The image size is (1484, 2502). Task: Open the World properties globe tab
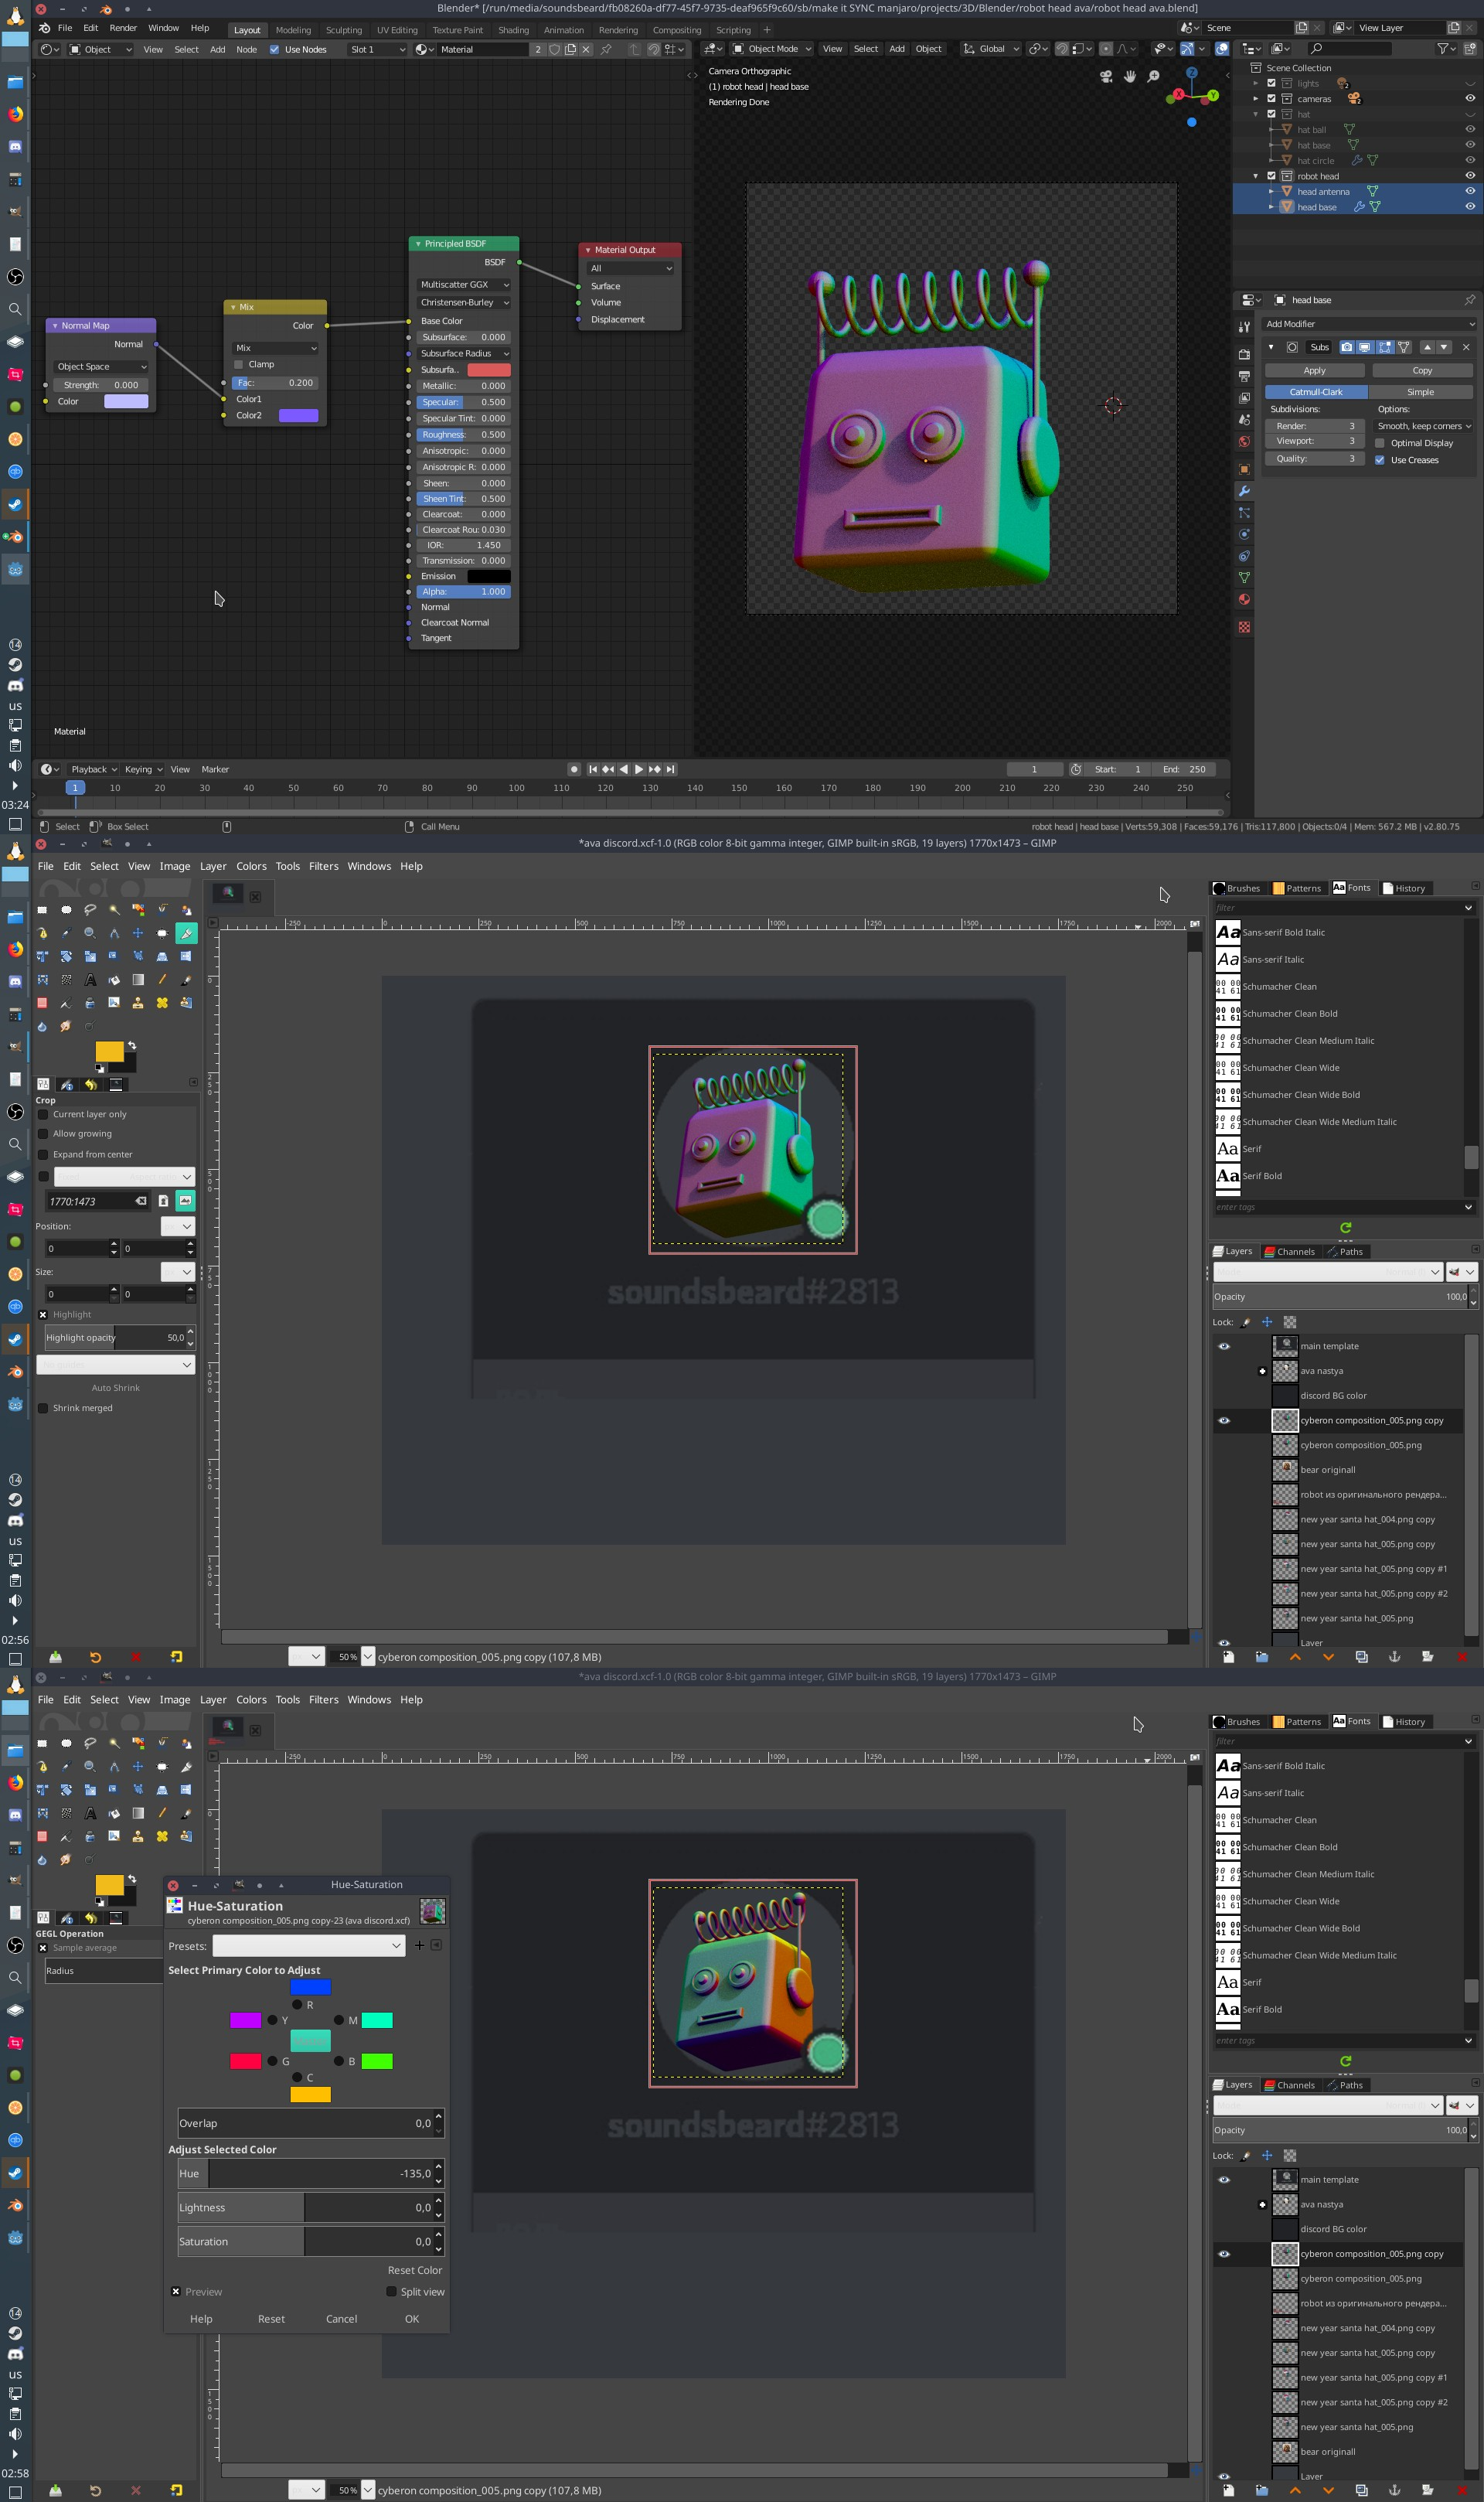(1244, 441)
